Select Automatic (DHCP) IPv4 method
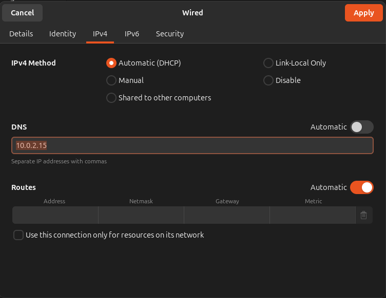This screenshot has height=298, width=386. tap(111, 63)
